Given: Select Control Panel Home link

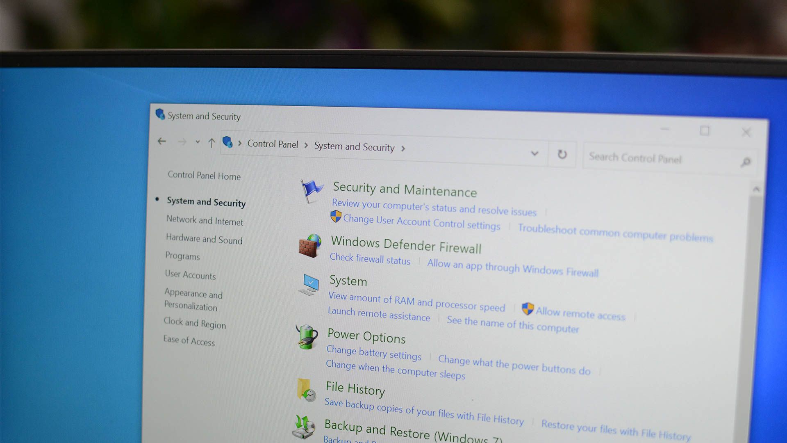Looking at the screenshot, I should pos(204,176).
